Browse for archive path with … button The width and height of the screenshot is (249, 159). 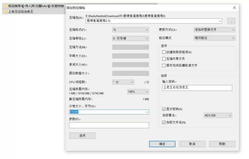[x=231, y=21]
